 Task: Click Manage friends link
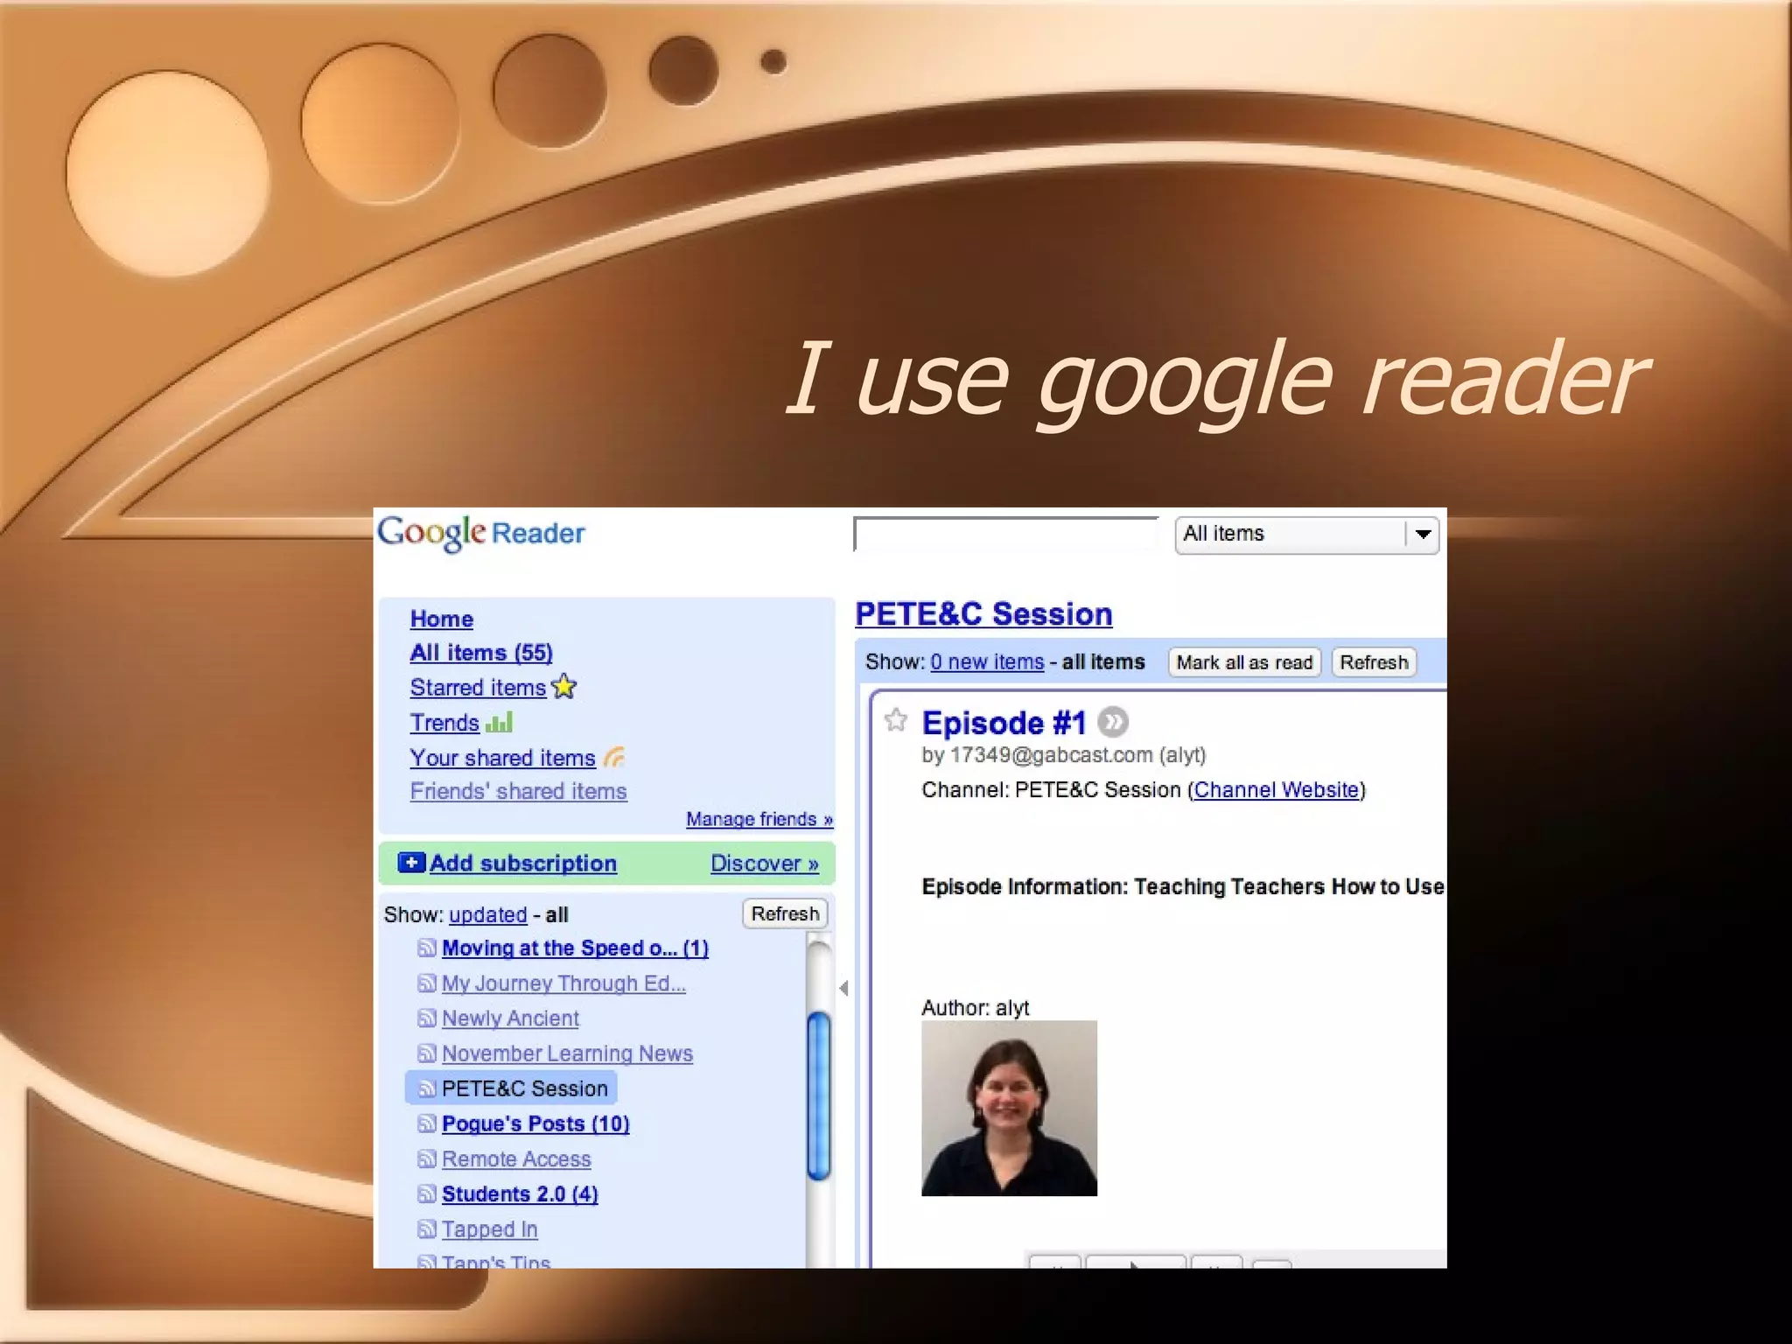pos(759,819)
